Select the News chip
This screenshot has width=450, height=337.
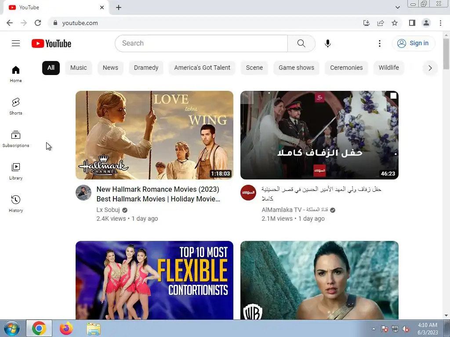[x=110, y=68]
